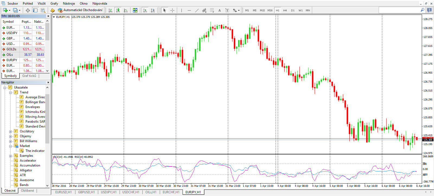Select the vertical line tool
434x196 pixels.
pyautogui.click(x=181, y=10)
